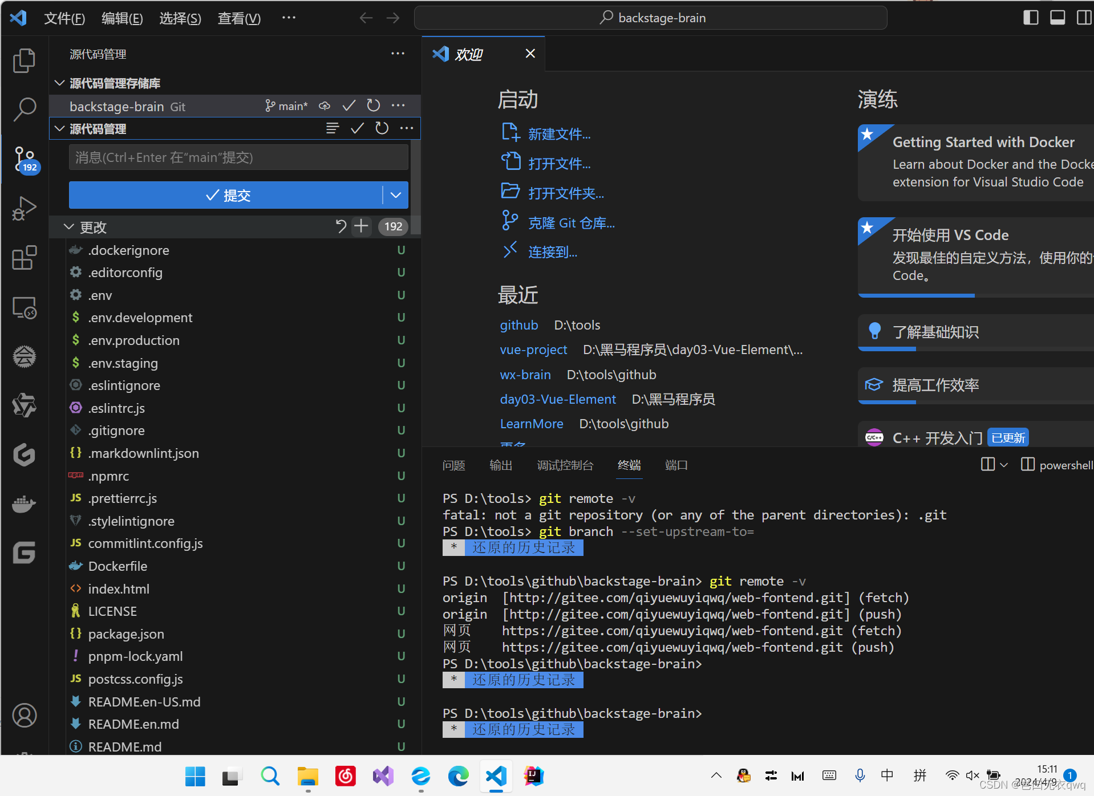Viewport: 1094px width, 796px height.
Task: Select package.json in changes list
Action: 235,633
